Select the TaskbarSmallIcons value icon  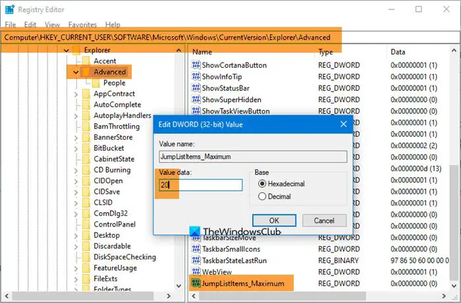(x=196, y=249)
